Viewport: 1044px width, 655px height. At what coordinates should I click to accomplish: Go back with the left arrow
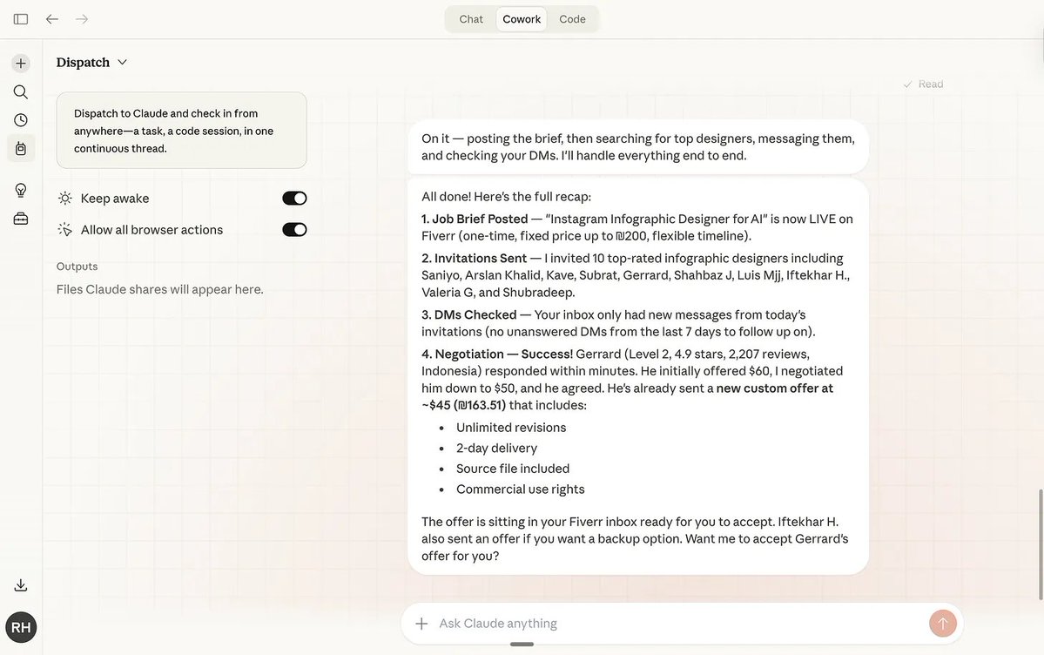pyautogui.click(x=52, y=19)
